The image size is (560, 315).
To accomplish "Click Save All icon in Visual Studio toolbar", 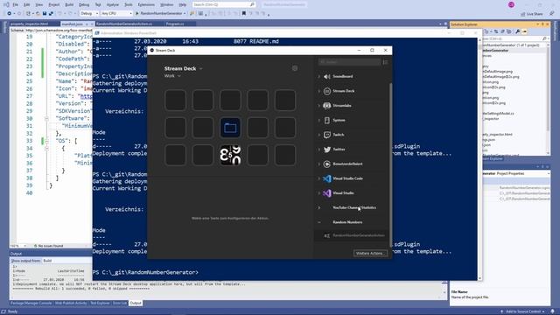I will point(51,14).
